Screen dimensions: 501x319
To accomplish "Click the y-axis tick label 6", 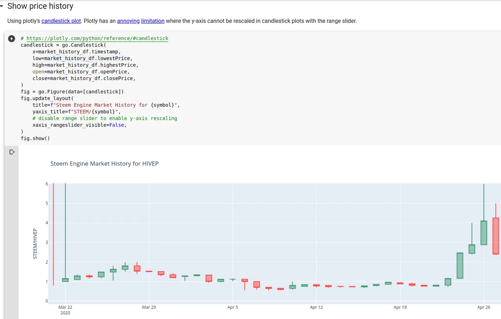I will (47, 184).
